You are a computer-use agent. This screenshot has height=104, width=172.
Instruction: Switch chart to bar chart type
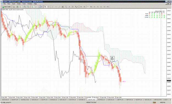click(x=14, y=7)
